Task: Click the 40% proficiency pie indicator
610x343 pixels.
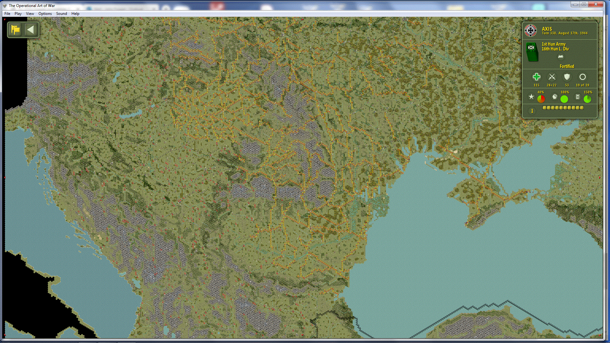Action: coord(541,99)
